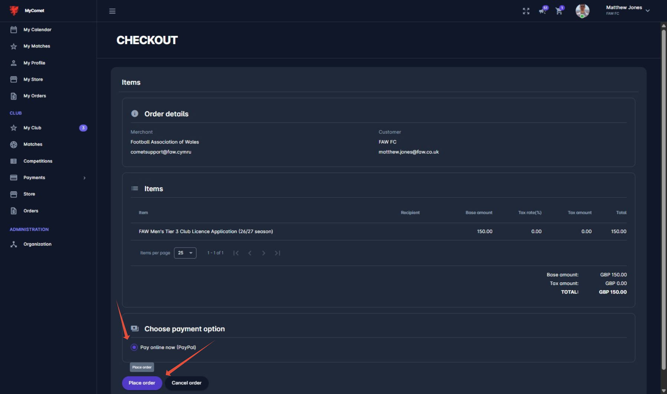Go to My Calendar page

coord(37,30)
